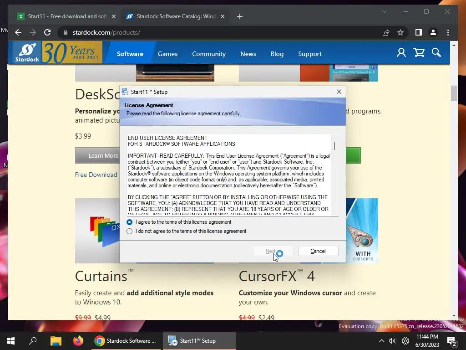Screen dimensions: 466x350
Task: Click the CursorFX 4 product heading
Action: 277,276
